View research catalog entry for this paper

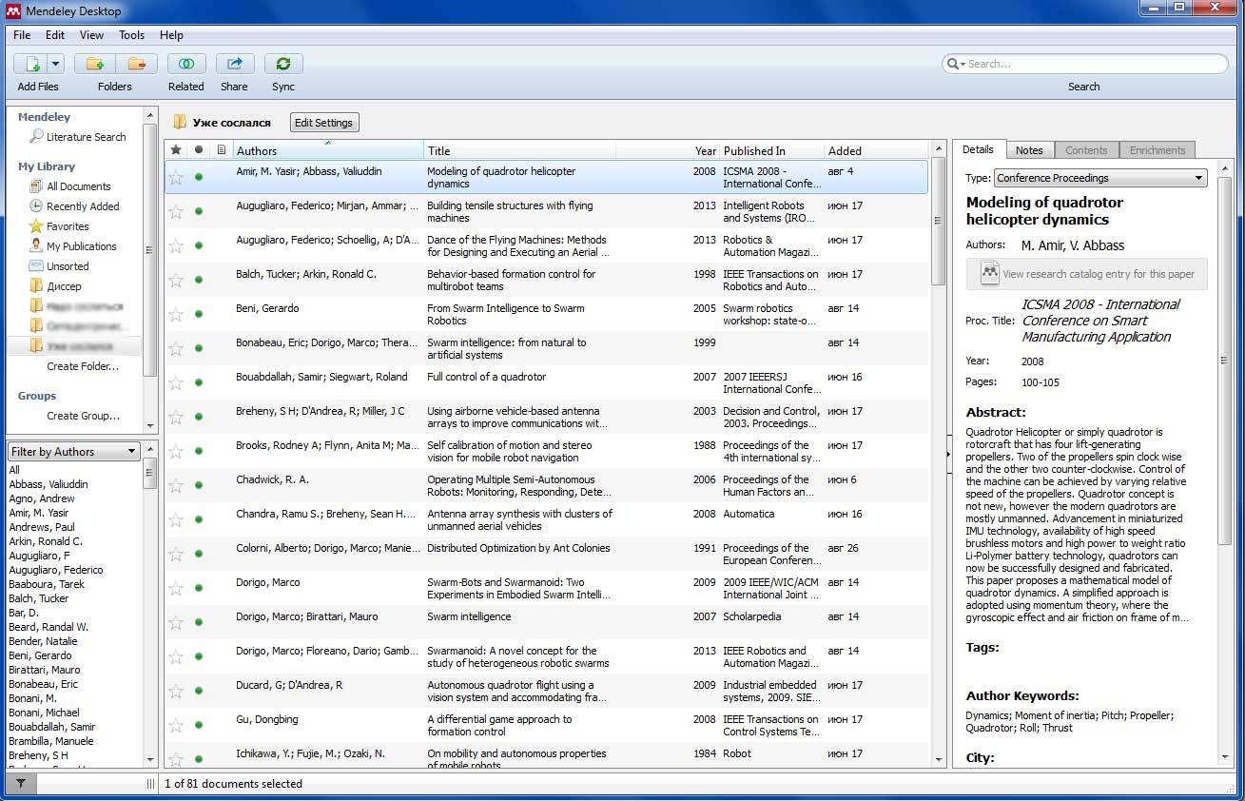click(x=1087, y=274)
